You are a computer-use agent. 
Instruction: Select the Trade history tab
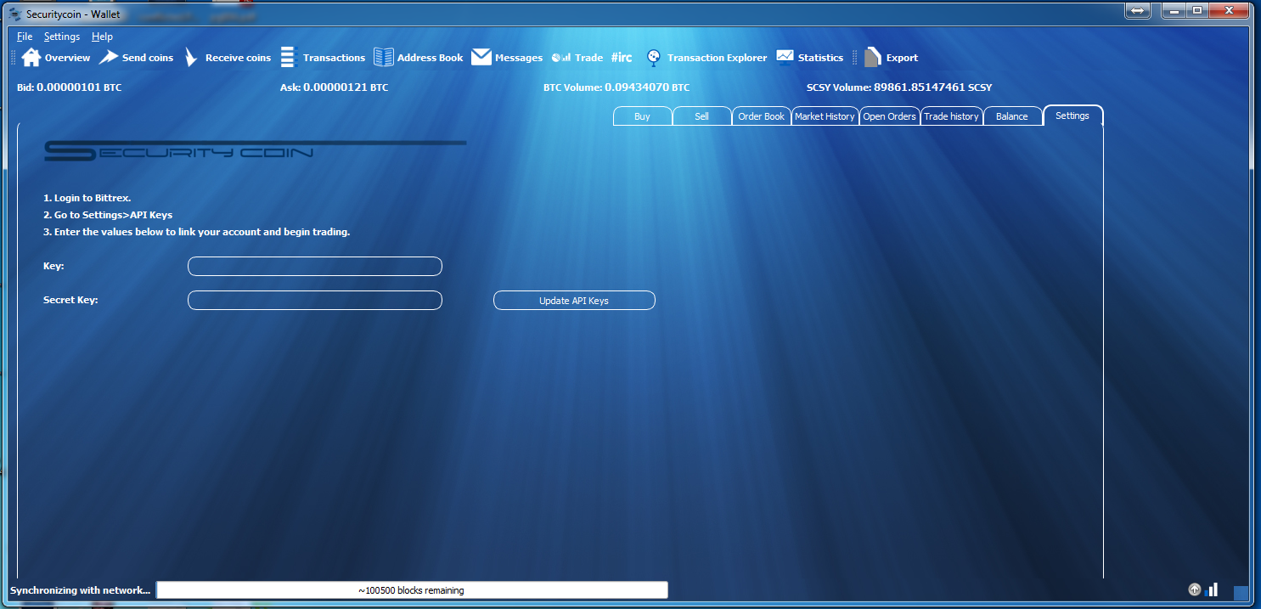951,116
